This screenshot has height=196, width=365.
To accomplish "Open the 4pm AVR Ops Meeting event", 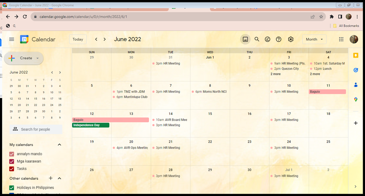I will [x=130, y=148].
